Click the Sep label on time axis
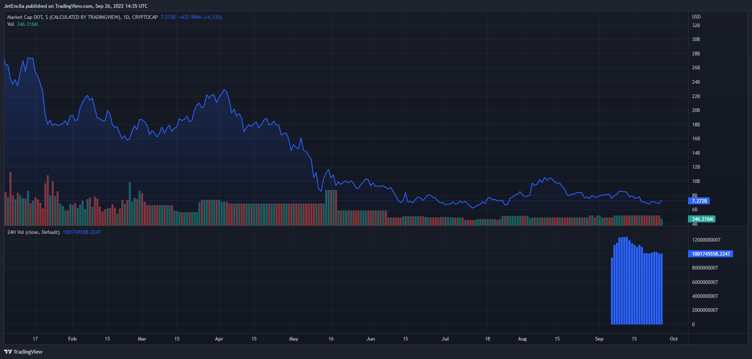This screenshot has width=752, height=359. (x=599, y=339)
